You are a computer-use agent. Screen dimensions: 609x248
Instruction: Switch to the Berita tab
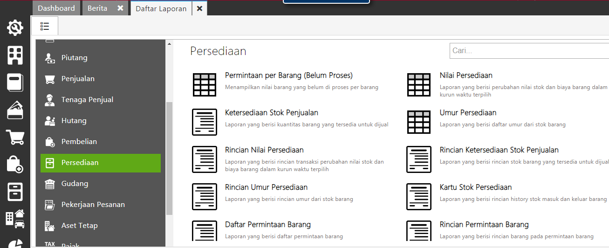[97, 8]
